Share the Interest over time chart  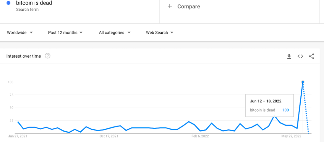[x=311, y=56]
